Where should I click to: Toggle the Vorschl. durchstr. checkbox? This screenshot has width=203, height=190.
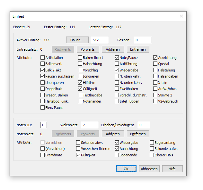pyautogui.click(x=117, y=95)
